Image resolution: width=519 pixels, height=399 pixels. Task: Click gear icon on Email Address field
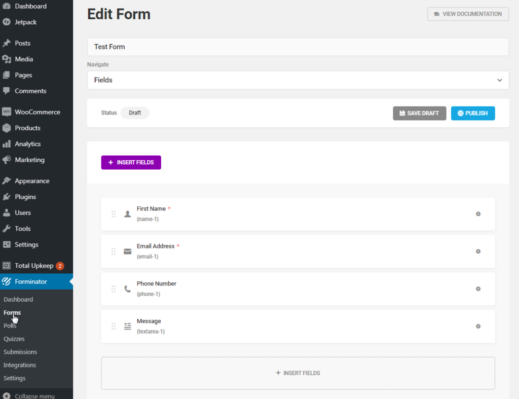click(478, 251)
